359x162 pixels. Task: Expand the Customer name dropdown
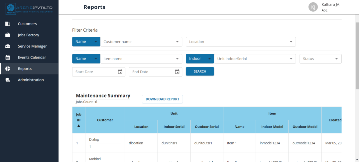141,42
